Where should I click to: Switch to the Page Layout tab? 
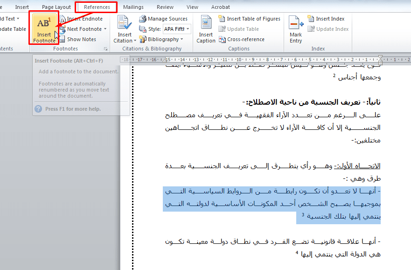click(56, 7)
